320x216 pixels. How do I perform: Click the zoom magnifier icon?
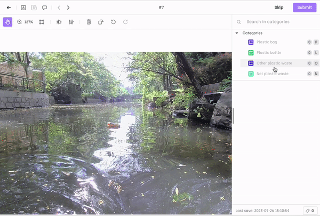[19, 22]
